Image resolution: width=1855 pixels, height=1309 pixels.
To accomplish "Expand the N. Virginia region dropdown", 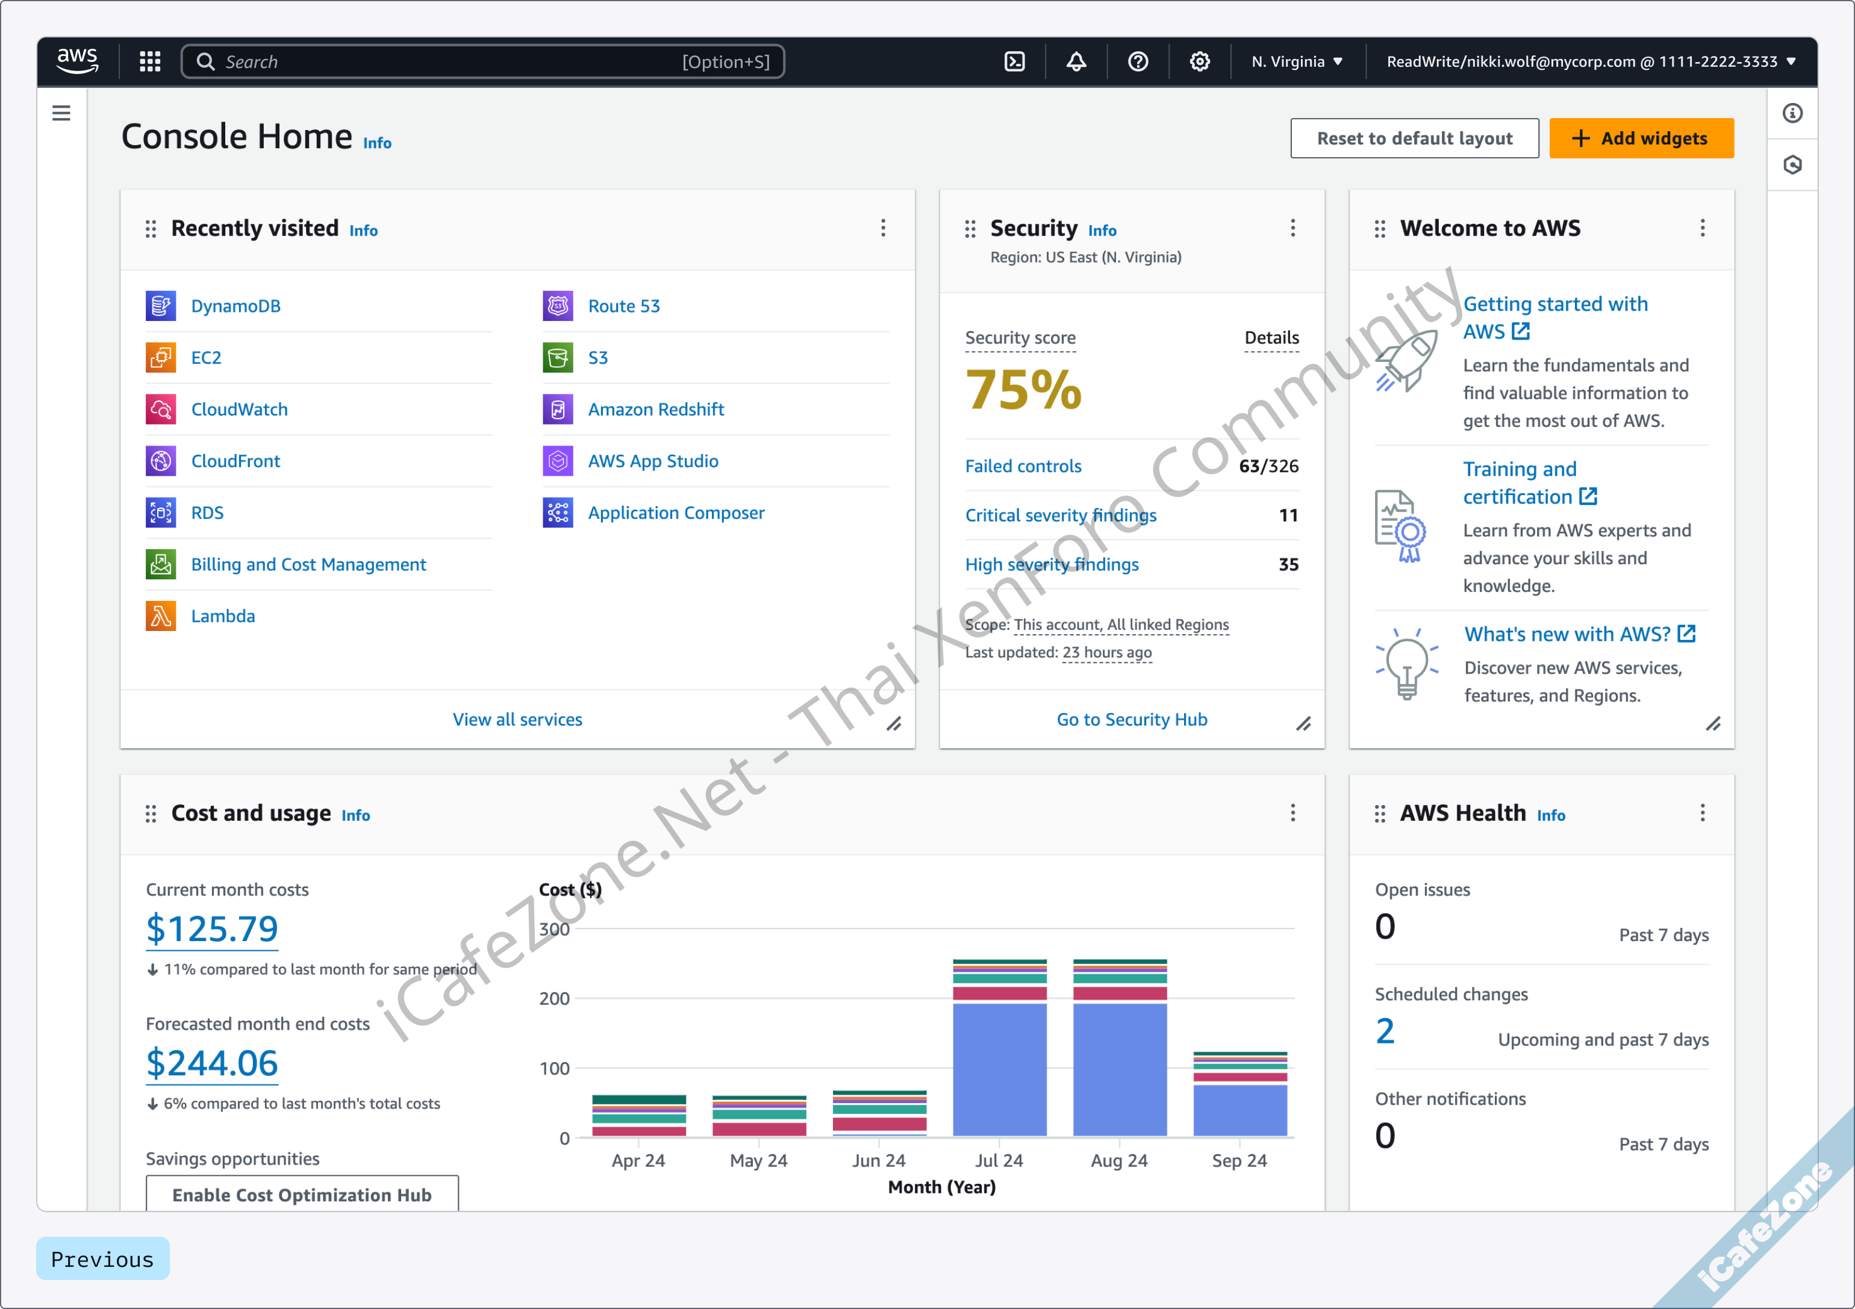I will click(1297, 61).
